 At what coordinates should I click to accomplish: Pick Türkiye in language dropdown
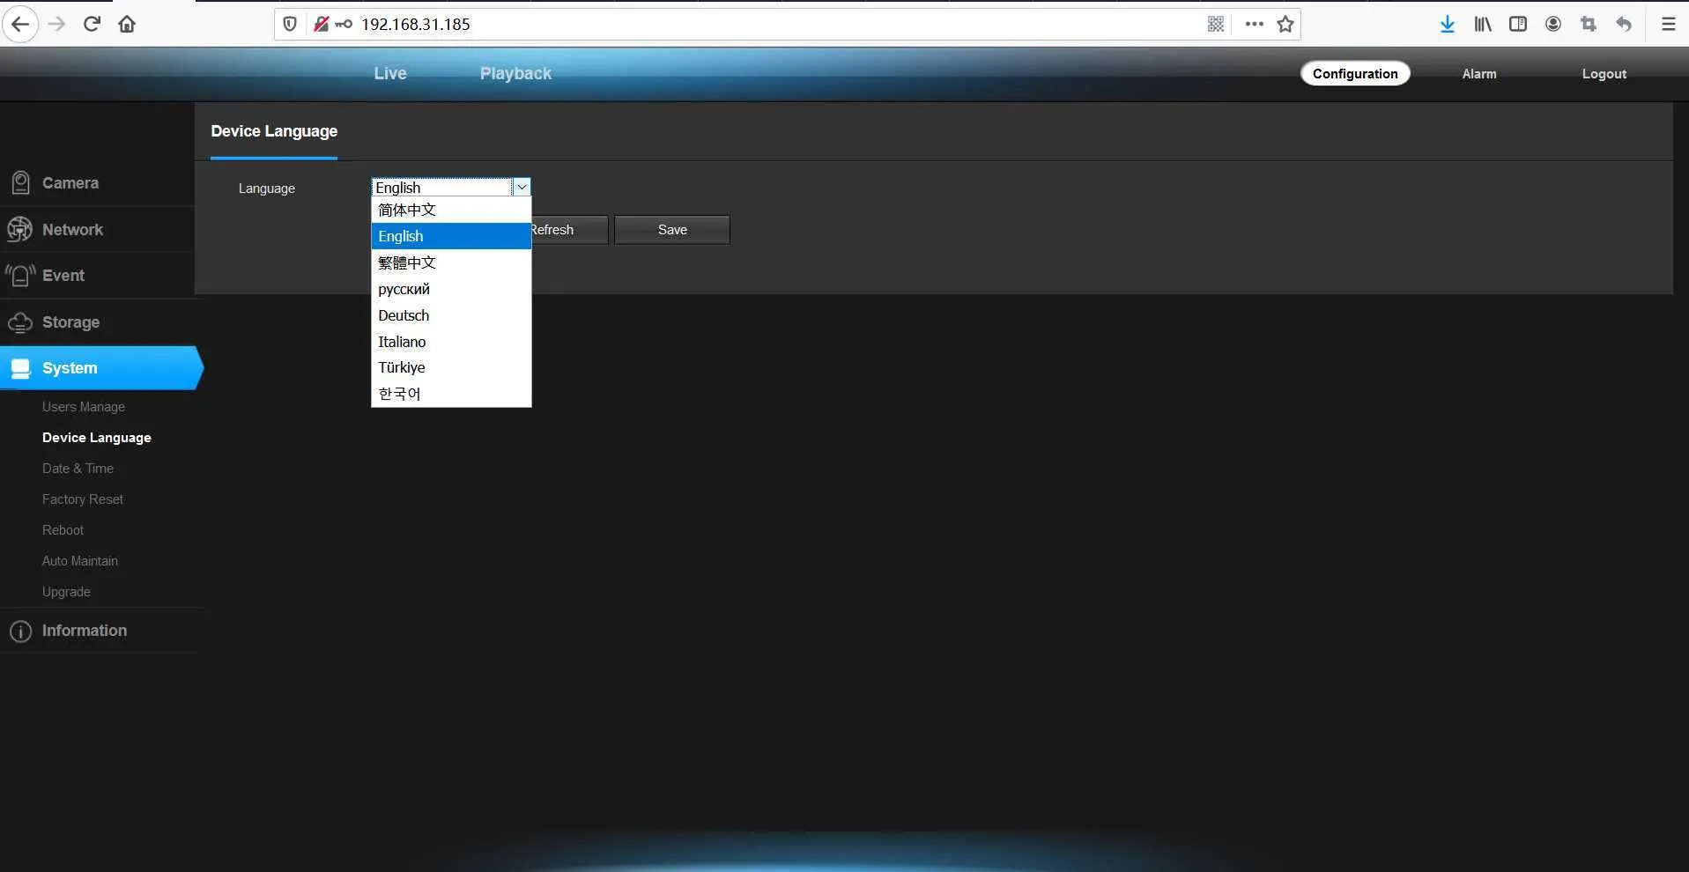click(451, 367)
